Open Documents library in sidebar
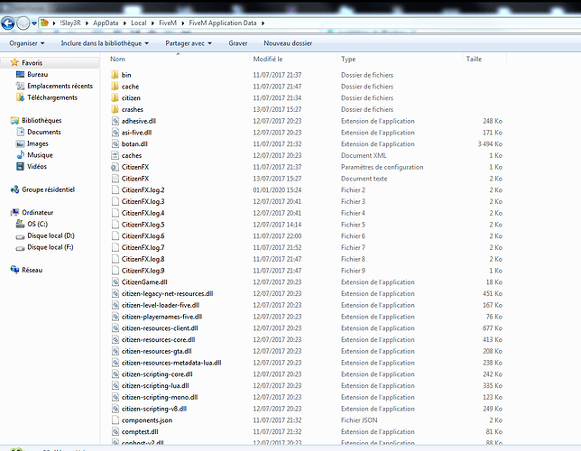The image size is (581, 451). click(x=43, y=132)
